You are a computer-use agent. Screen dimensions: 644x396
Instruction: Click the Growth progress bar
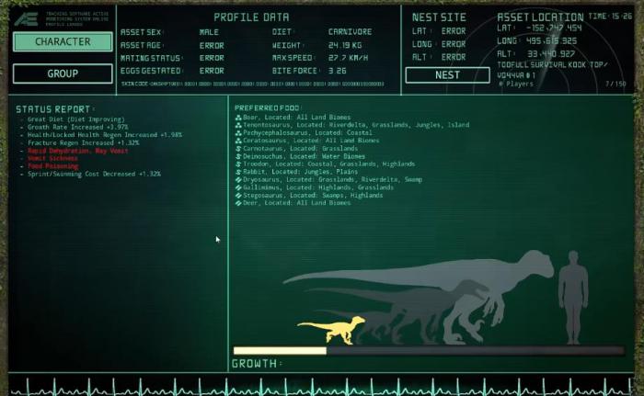pos(428,350)
